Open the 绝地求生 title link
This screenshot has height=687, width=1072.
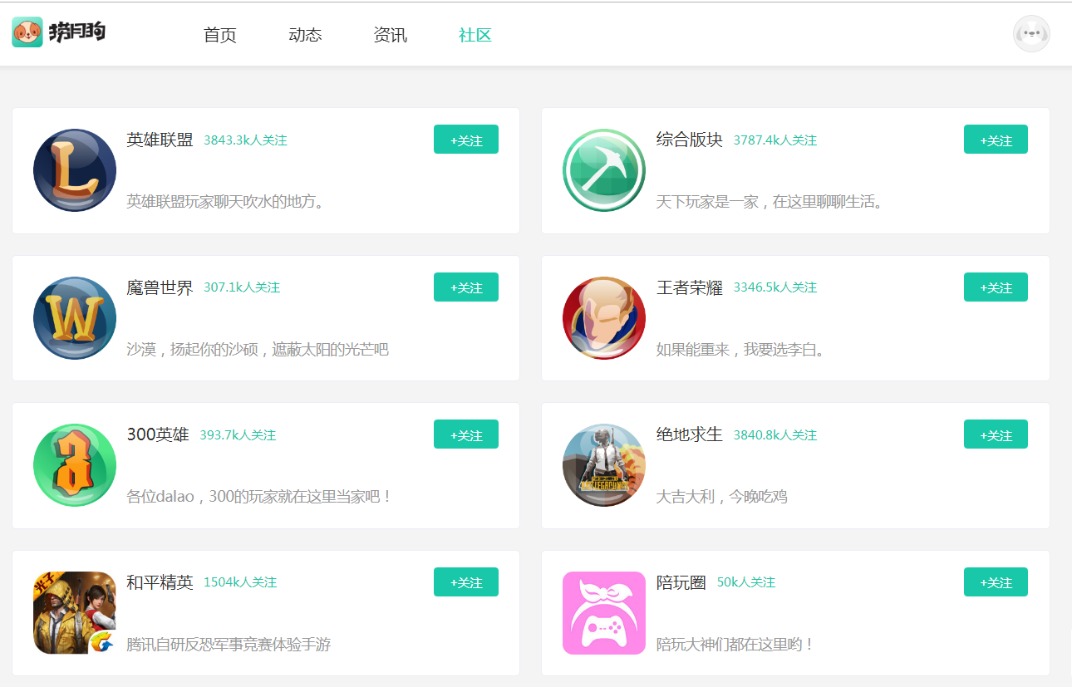click(x=690, y=434)
